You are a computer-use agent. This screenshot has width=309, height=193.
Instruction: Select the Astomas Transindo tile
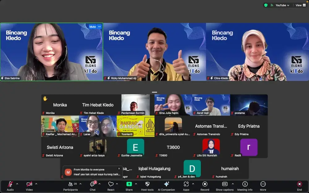click(x=211, y=126)
